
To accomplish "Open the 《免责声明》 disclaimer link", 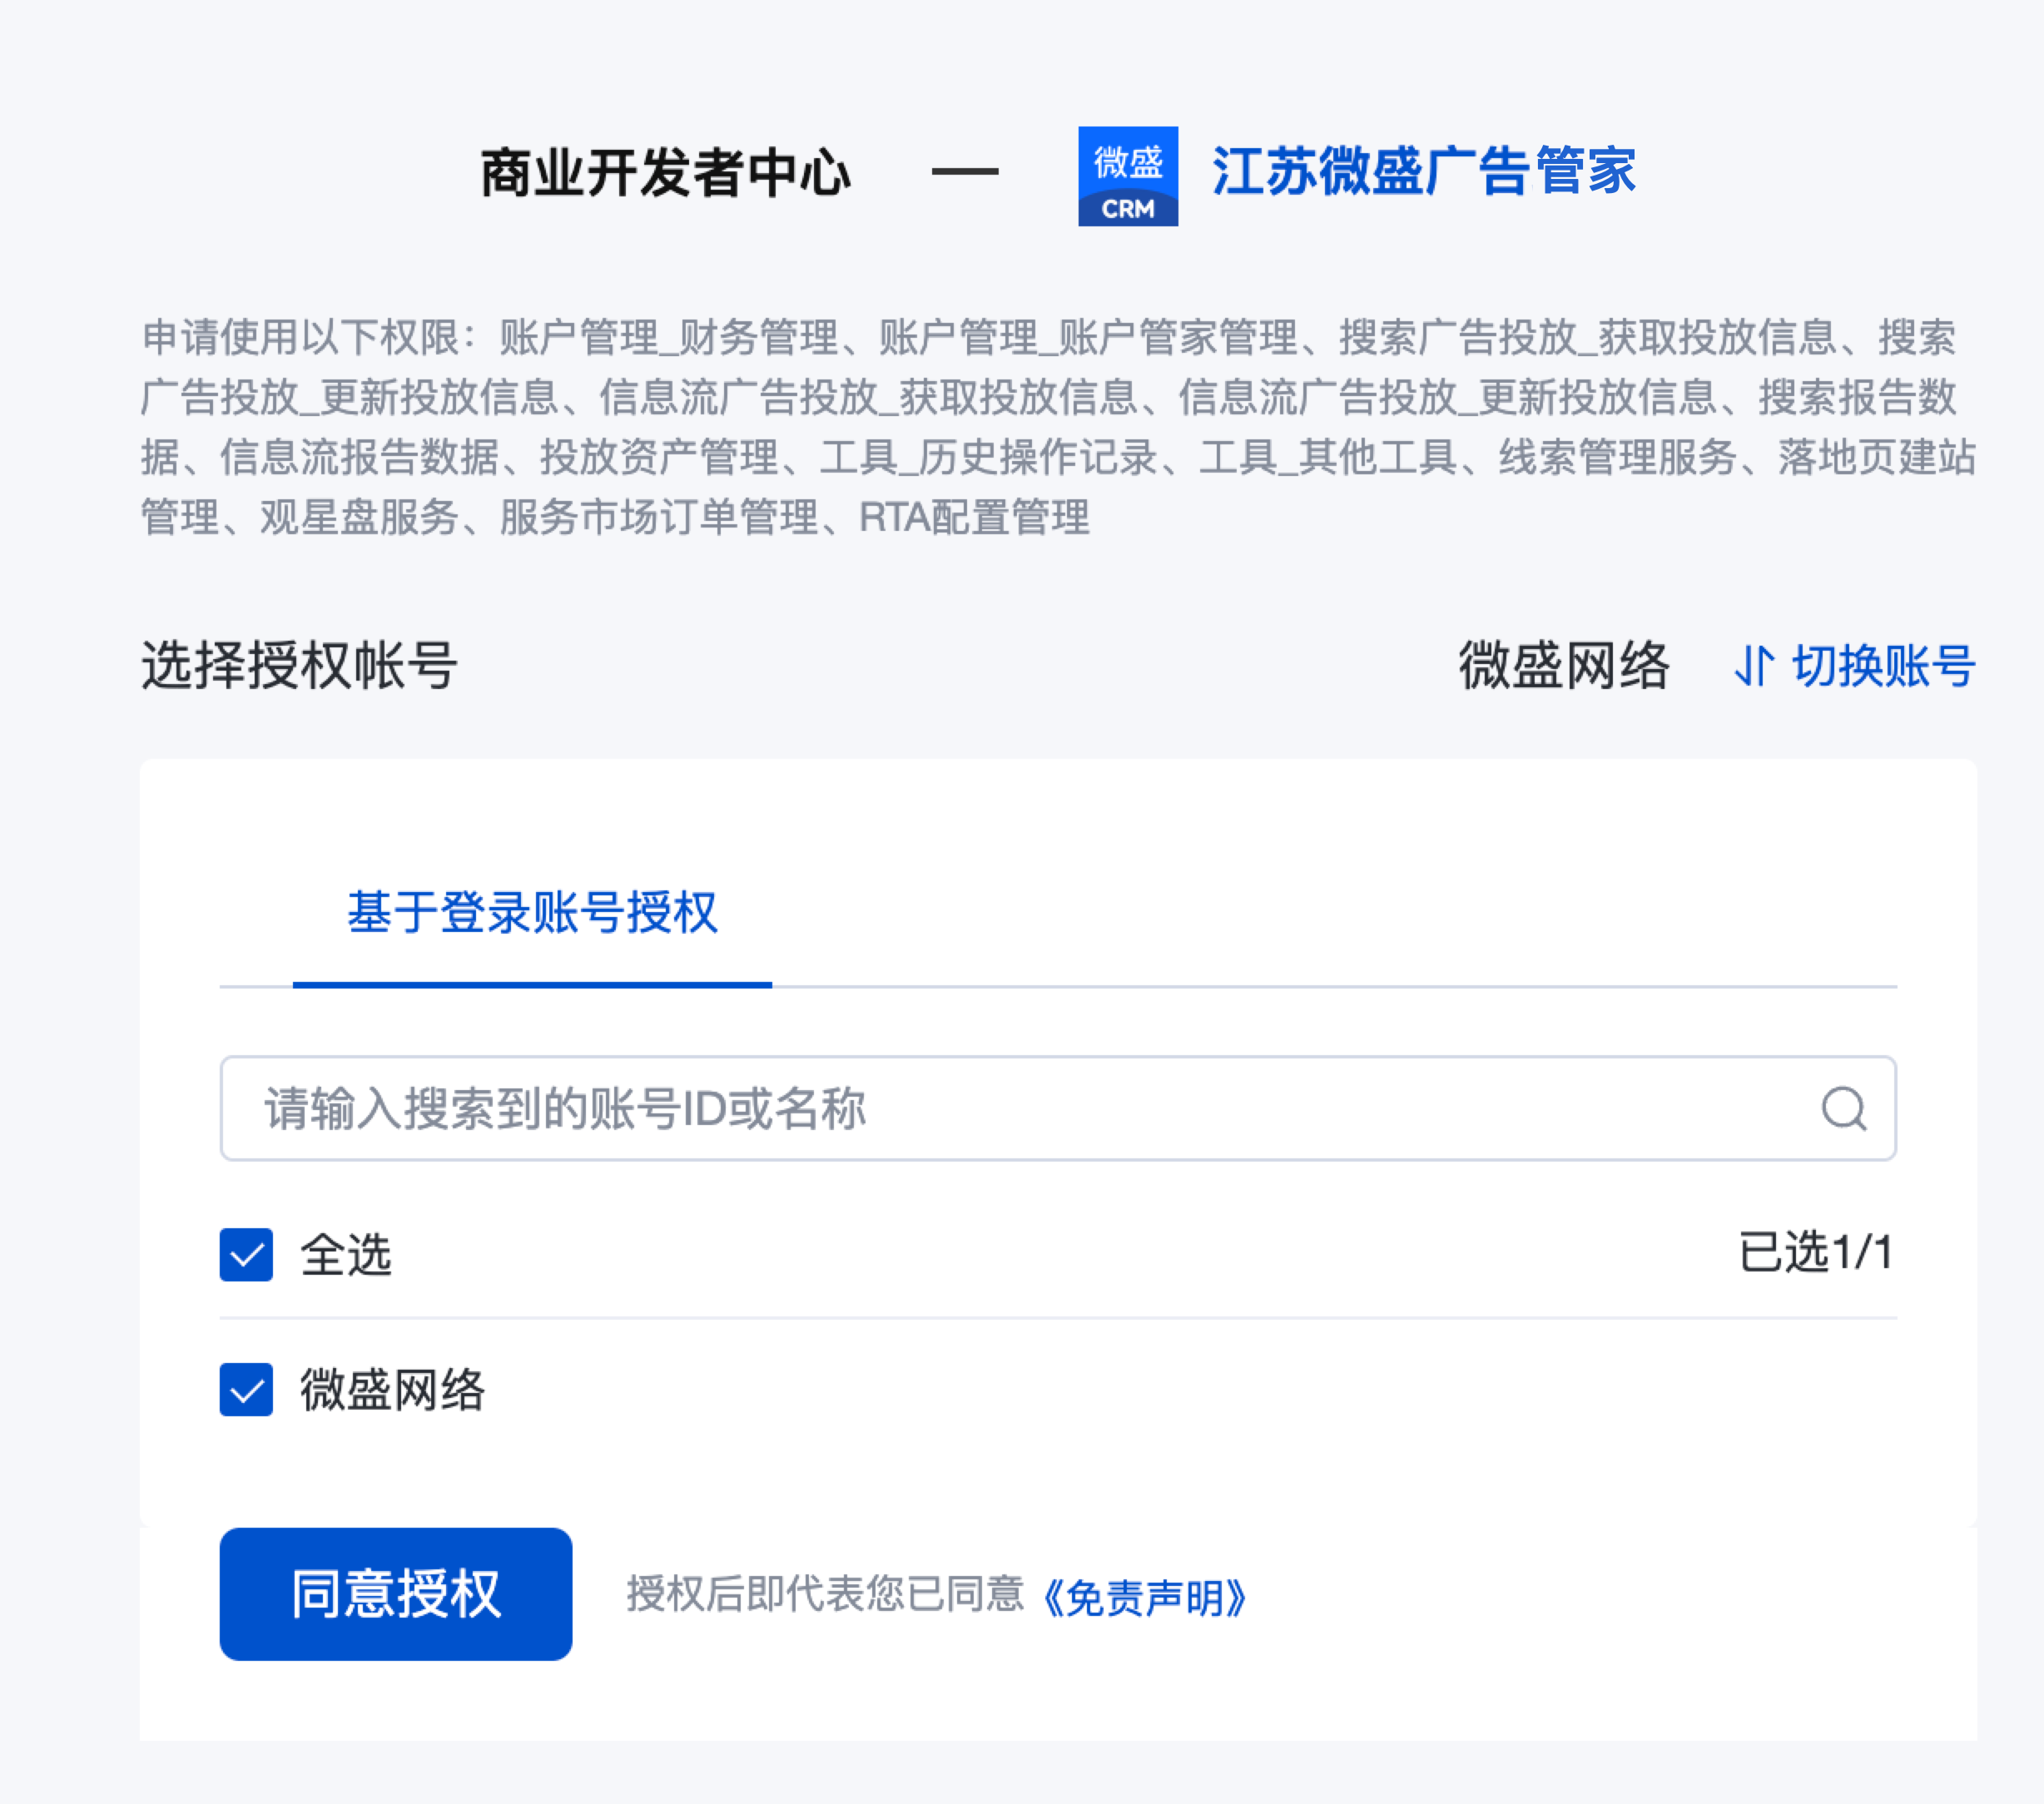I will click(1144, 1596).
